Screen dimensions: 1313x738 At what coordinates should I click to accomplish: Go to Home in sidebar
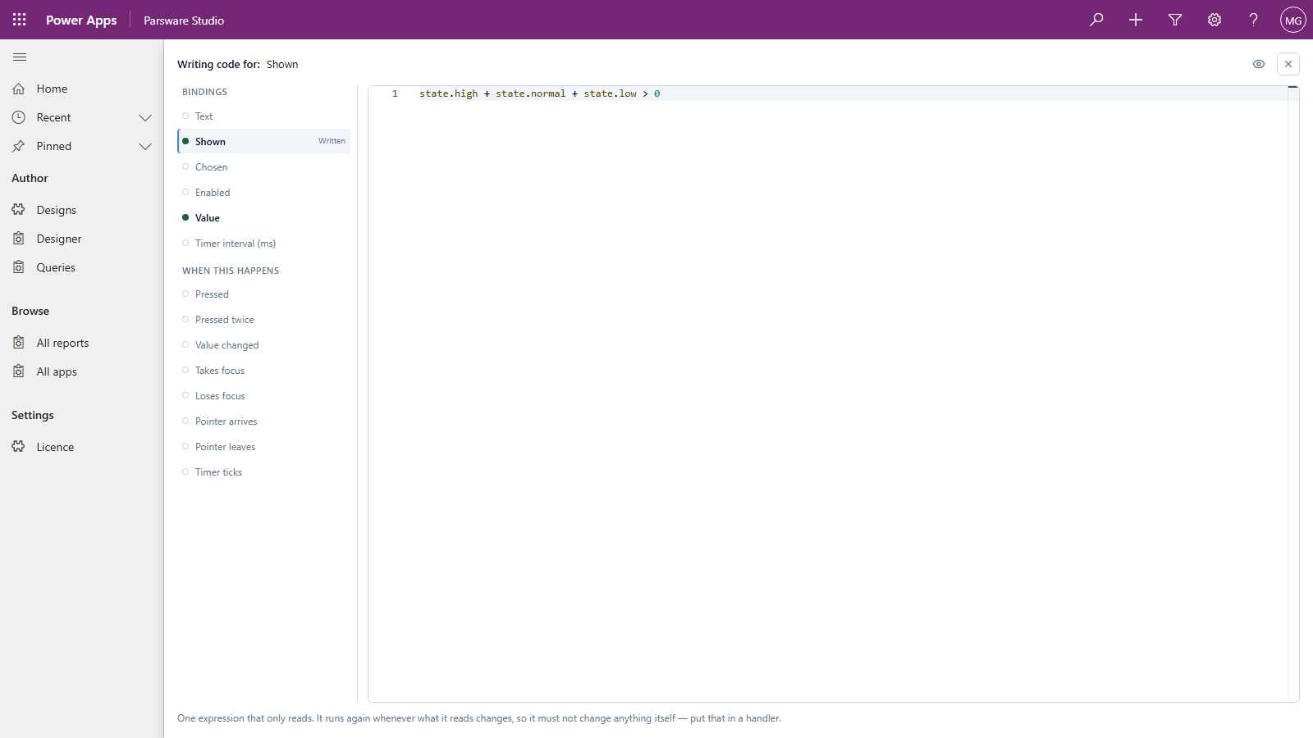(82, 89)
